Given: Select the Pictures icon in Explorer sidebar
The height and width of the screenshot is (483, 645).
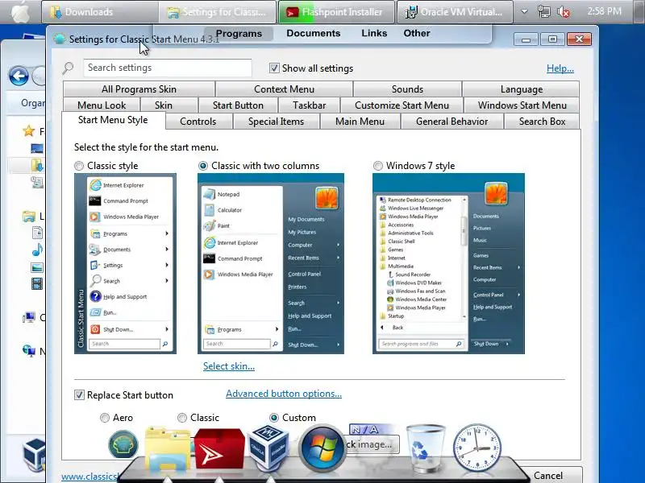Looking at the screenshot, I should coord(37,267).
